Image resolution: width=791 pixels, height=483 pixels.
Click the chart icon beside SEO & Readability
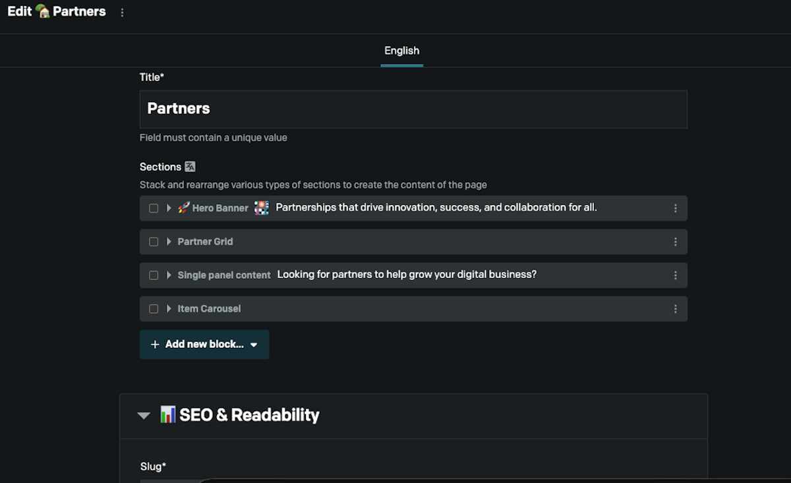click(x=168, y=414)
